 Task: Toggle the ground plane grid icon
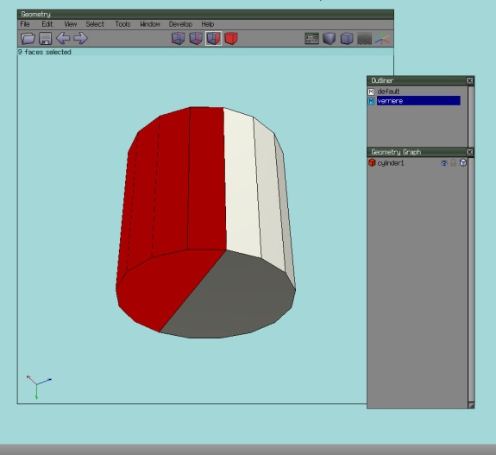tap(364, 39)
